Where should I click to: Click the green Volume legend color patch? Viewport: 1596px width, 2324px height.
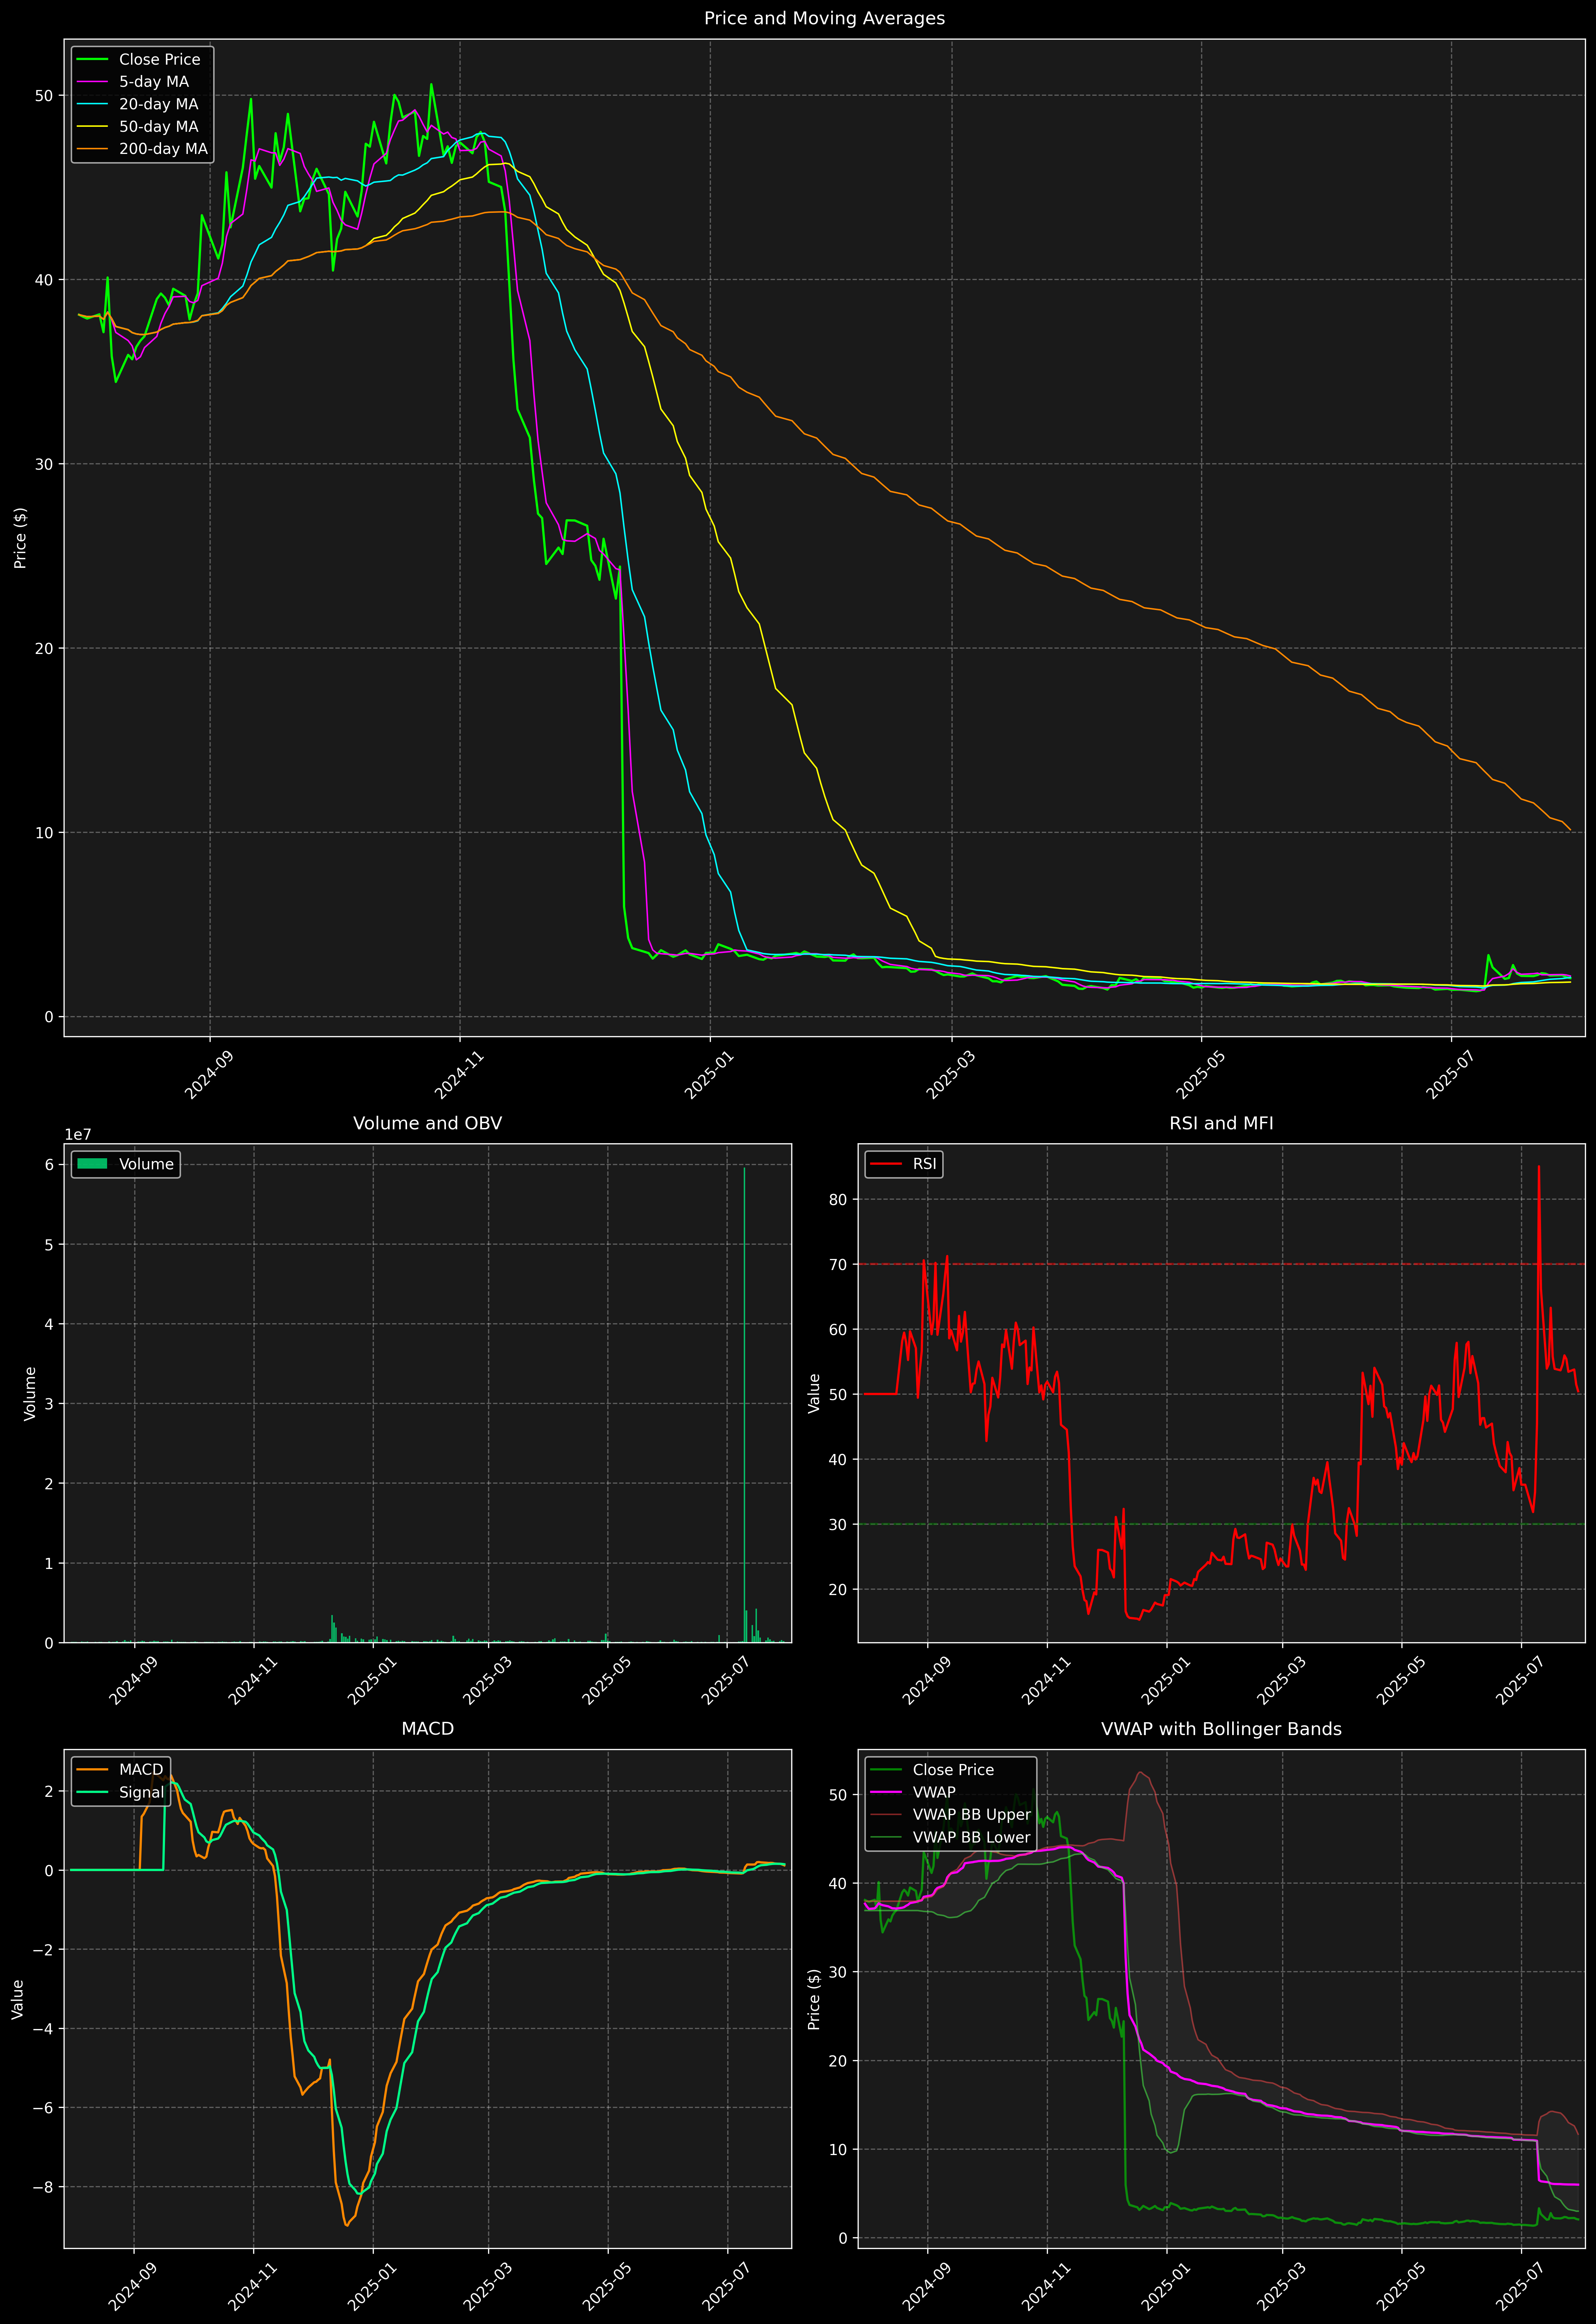(92, 1164)
